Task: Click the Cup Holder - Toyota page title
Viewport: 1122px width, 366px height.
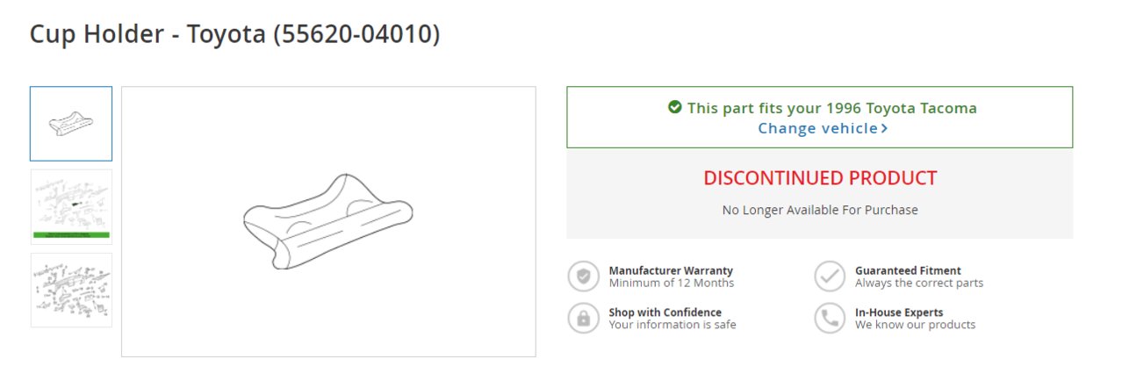Action: pos(234,34)
